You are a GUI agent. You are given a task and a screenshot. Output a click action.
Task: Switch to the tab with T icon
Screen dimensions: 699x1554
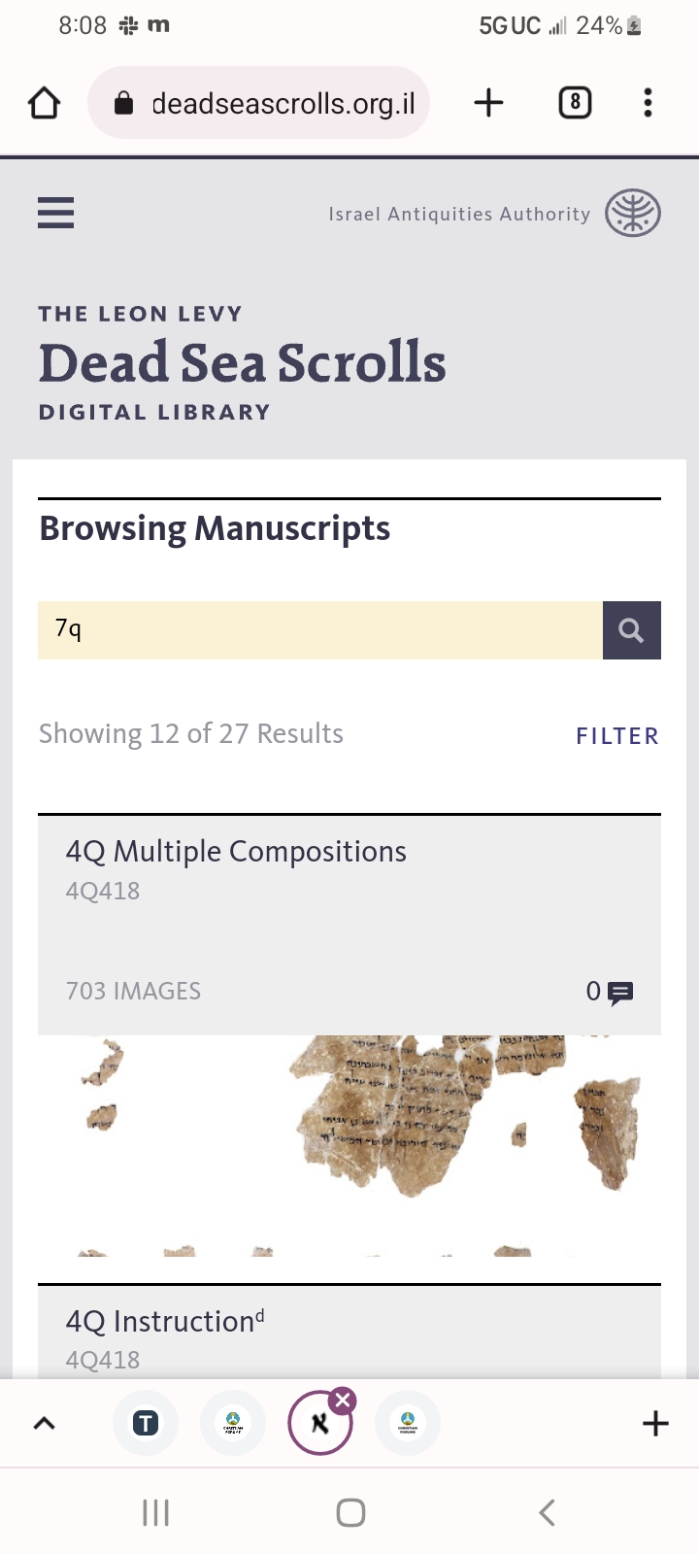pyautogui.click(x=146, y=1424)
